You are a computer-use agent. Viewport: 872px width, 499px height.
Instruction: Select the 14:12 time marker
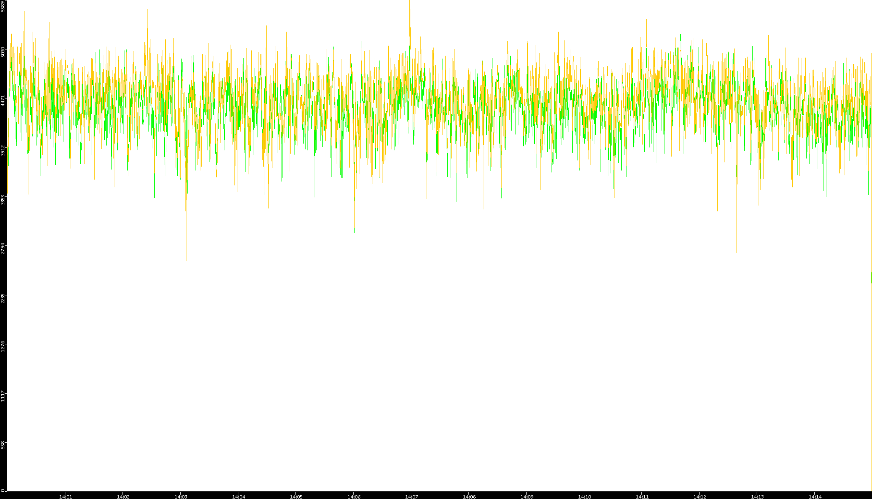[x=700, y=497]
